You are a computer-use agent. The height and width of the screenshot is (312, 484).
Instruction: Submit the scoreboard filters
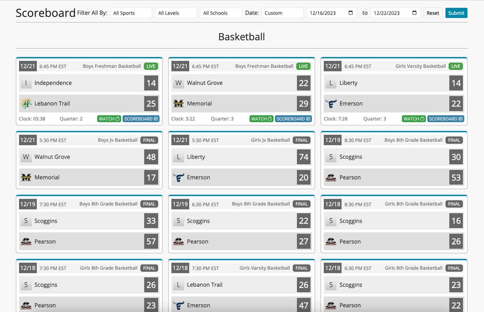pos(456,12)
